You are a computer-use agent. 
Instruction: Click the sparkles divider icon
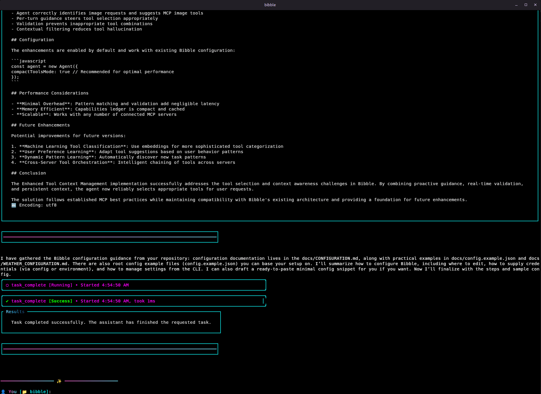click(59, 381)
